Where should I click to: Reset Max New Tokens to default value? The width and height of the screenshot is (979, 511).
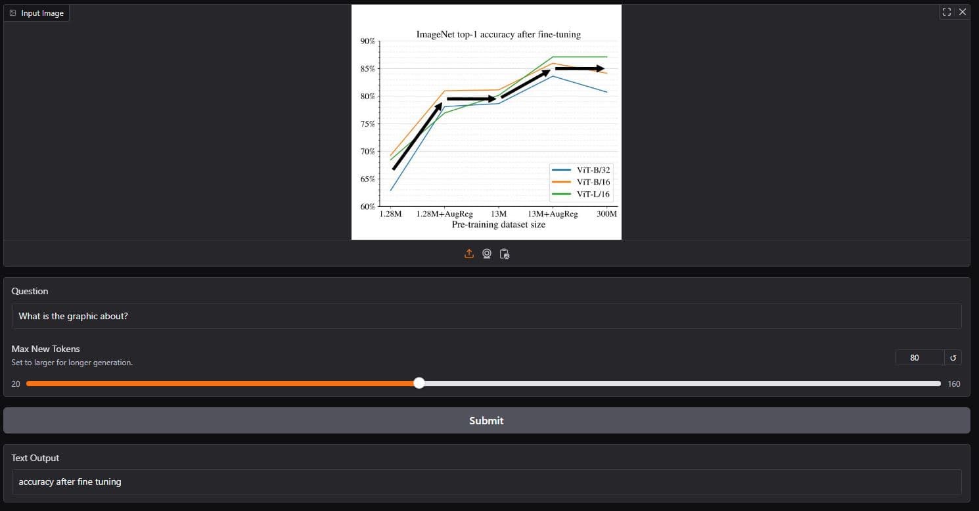coord(952,358)
